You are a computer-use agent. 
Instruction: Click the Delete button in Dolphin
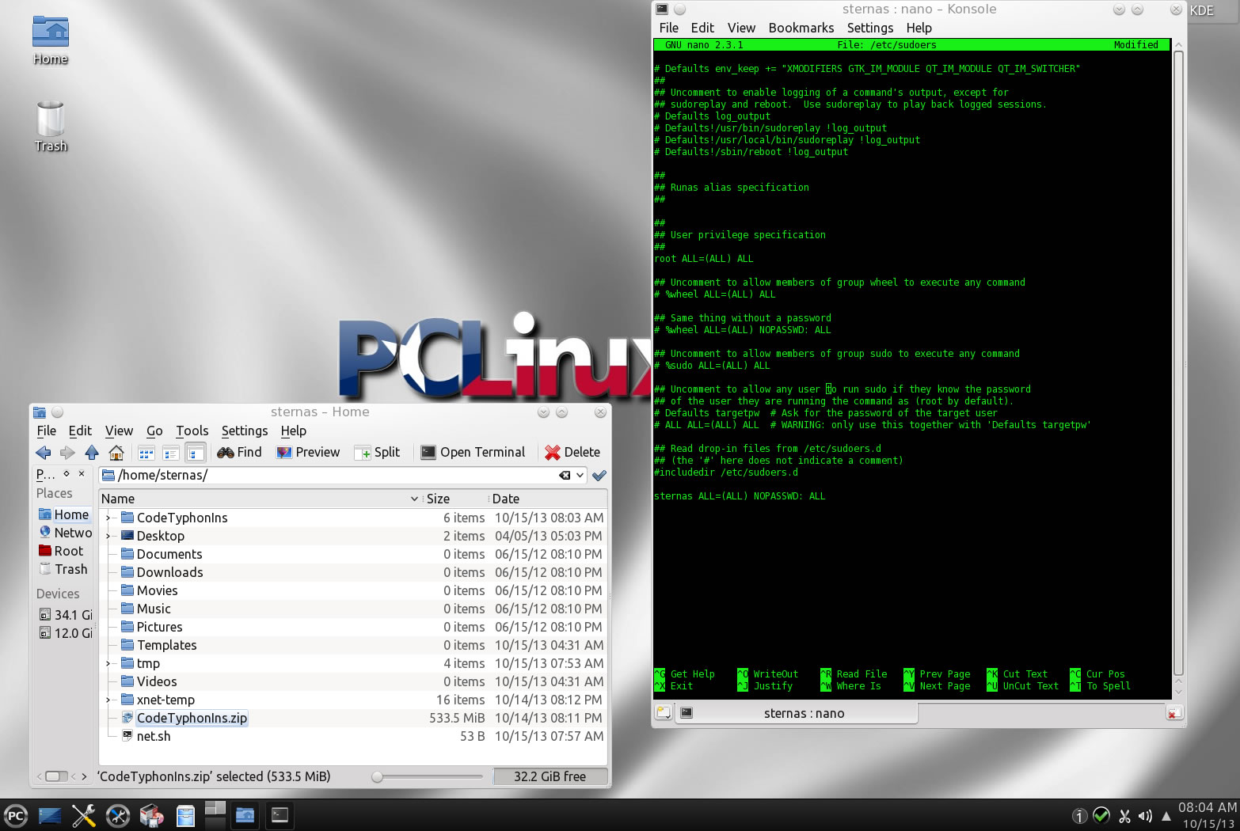point(572,453)
